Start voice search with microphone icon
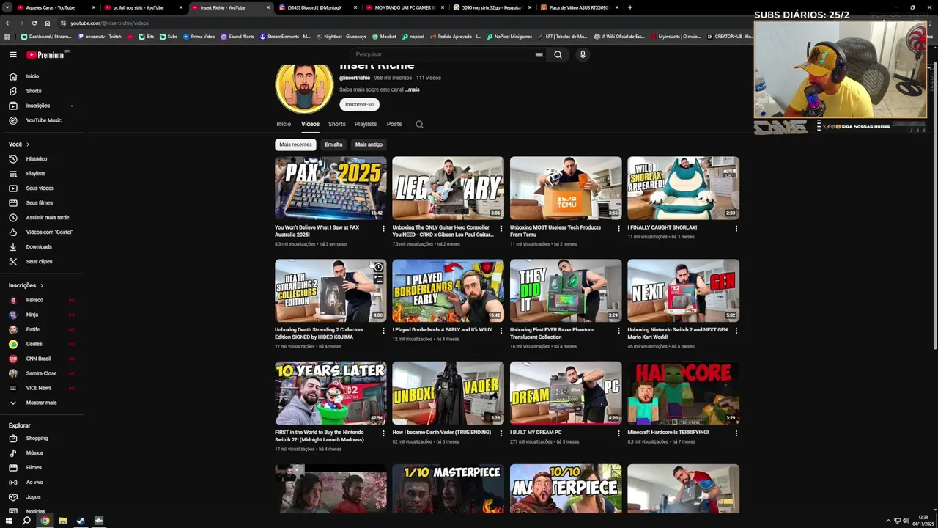The width and height of the screenshot is (938, 528). click(x=583, y=54)
